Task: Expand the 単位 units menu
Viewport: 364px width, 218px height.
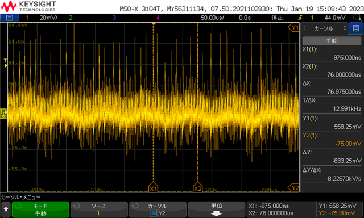Action: 216,209
